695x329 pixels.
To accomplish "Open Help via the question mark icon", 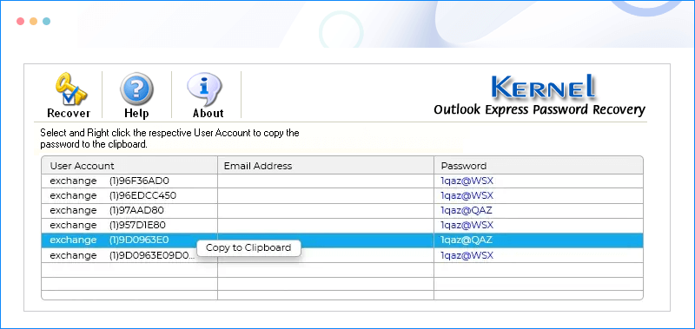I will [136, 89].
